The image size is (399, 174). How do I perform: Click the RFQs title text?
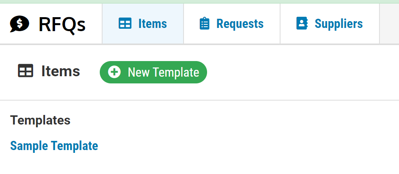tap(62, 25)
